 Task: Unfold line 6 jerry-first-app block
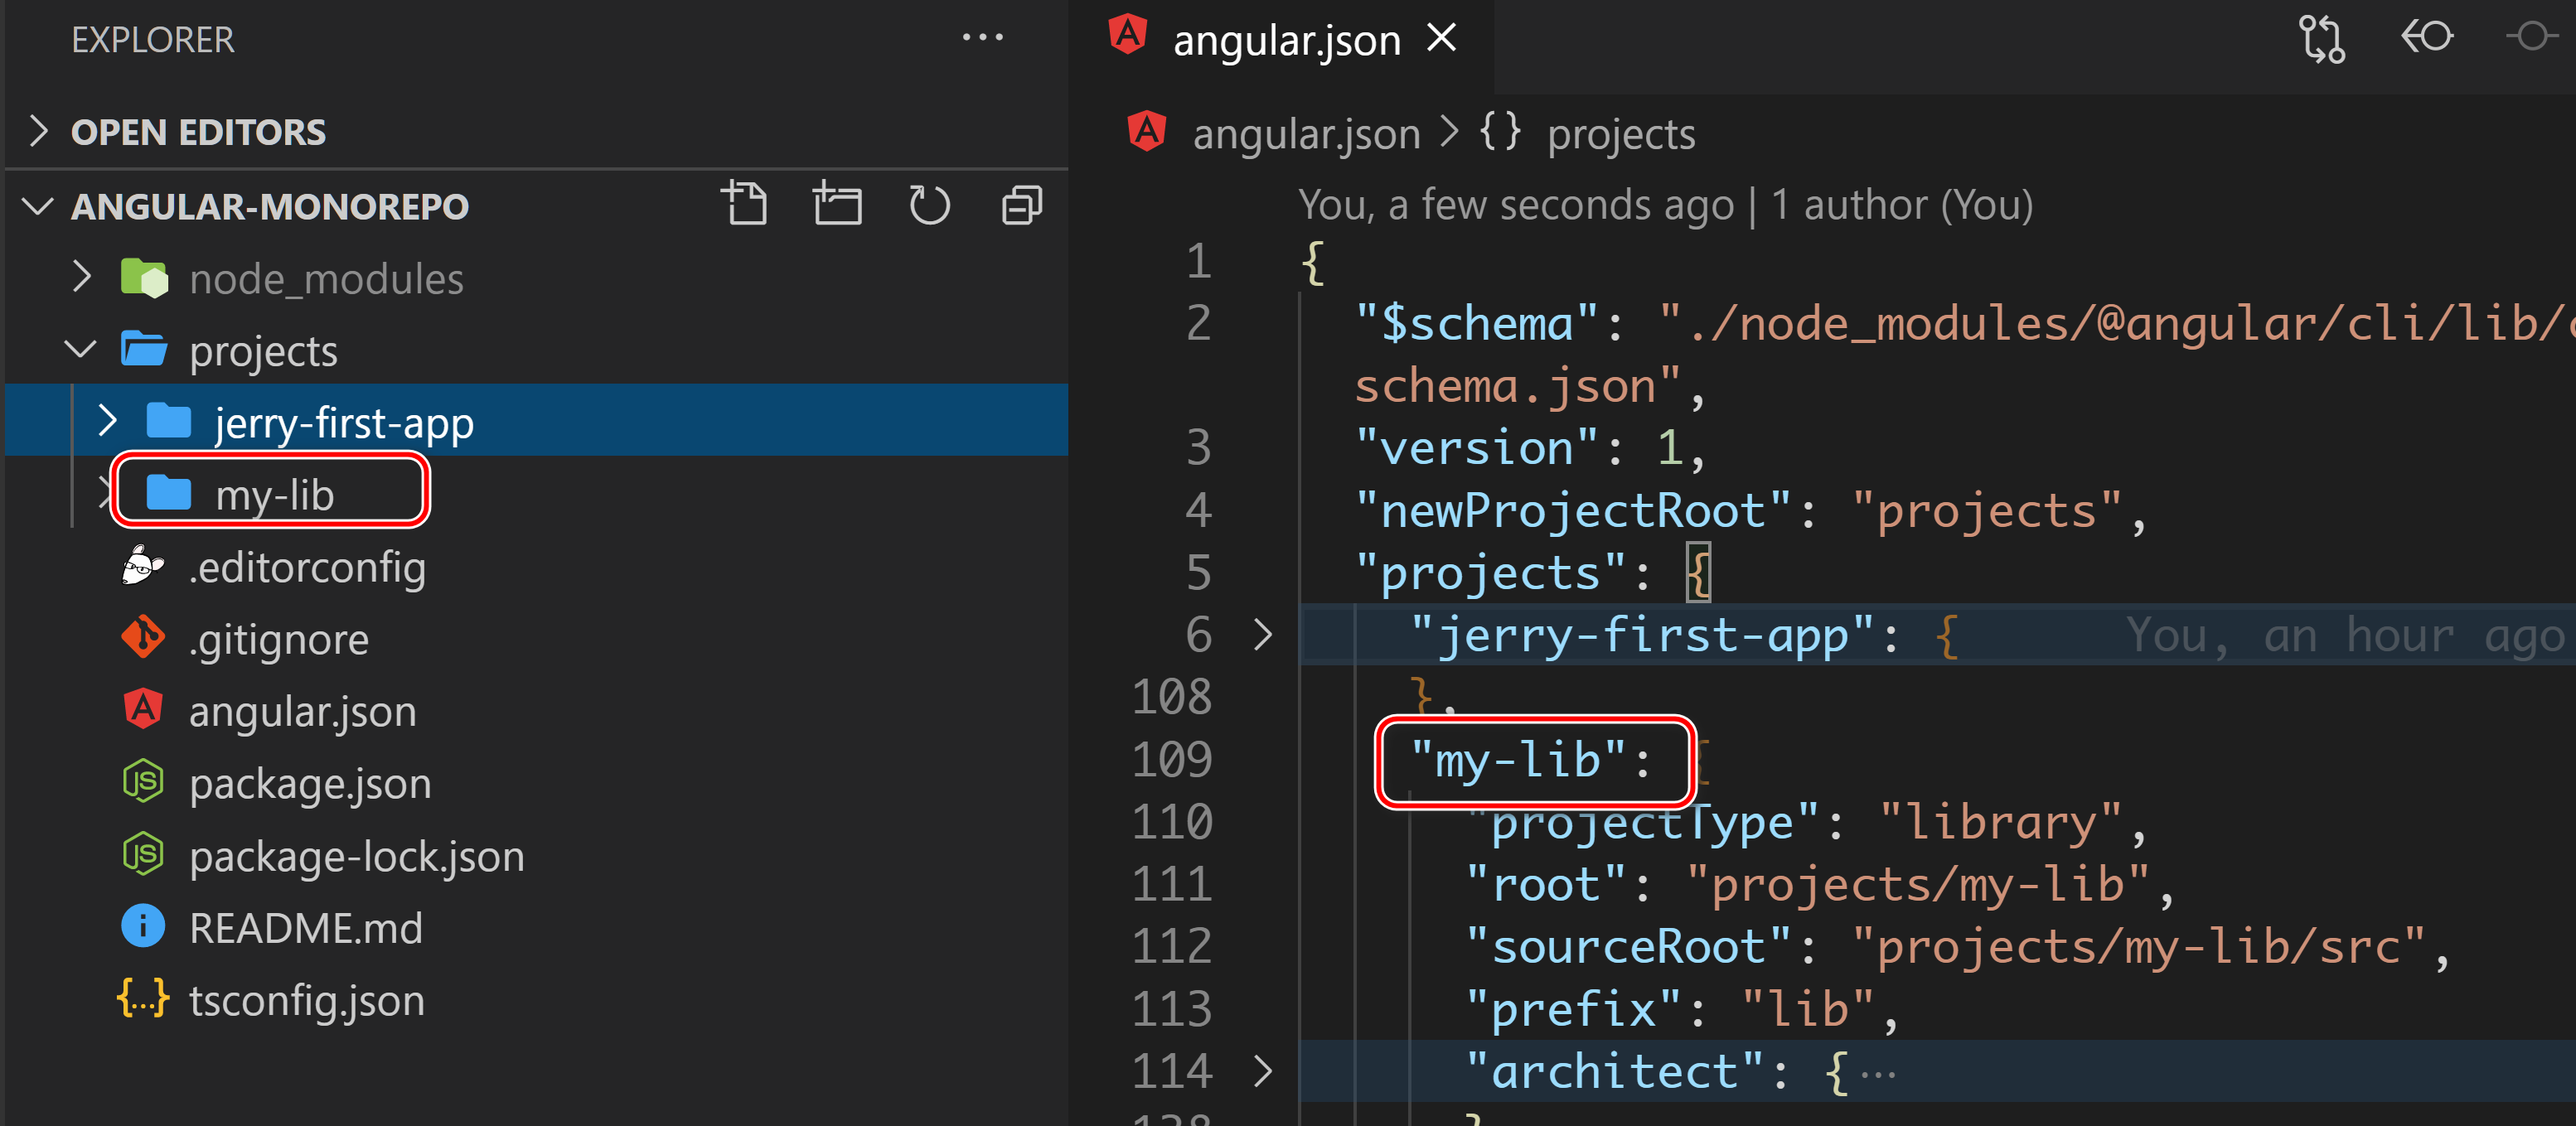tap(1263, 634)
